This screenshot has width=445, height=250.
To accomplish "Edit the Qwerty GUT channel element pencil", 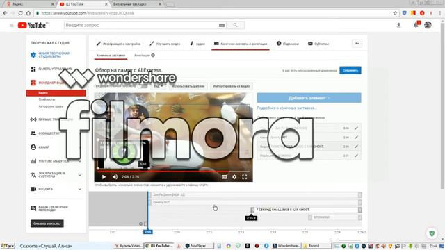I will pyautogui.click(x=356, y=137).
